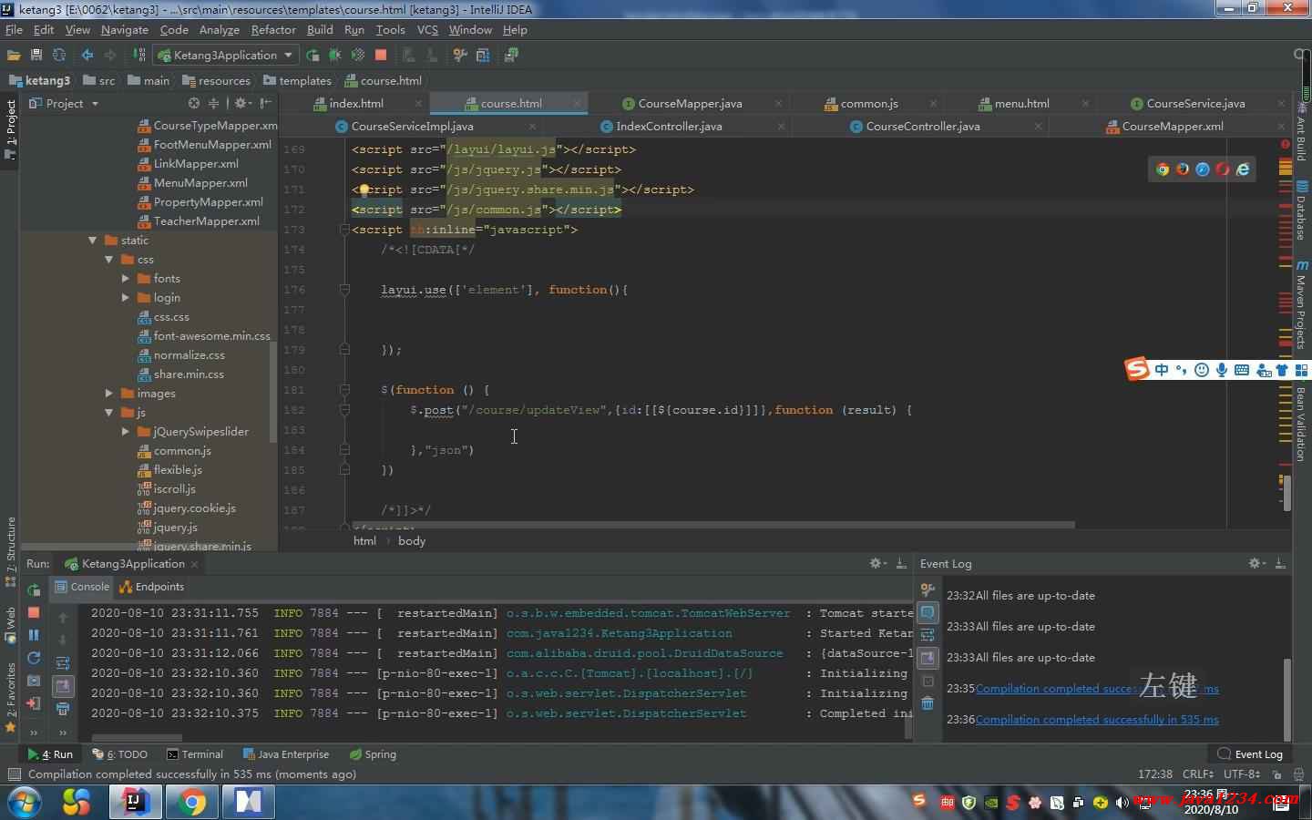
Task: Open the page in the Internet Explorer icon
Action: [x=1243, y=169]
